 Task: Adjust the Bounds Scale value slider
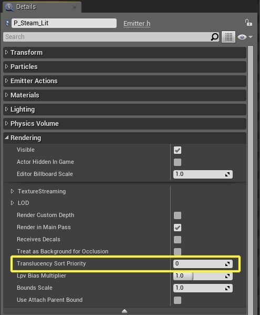(x=203, y=288)
